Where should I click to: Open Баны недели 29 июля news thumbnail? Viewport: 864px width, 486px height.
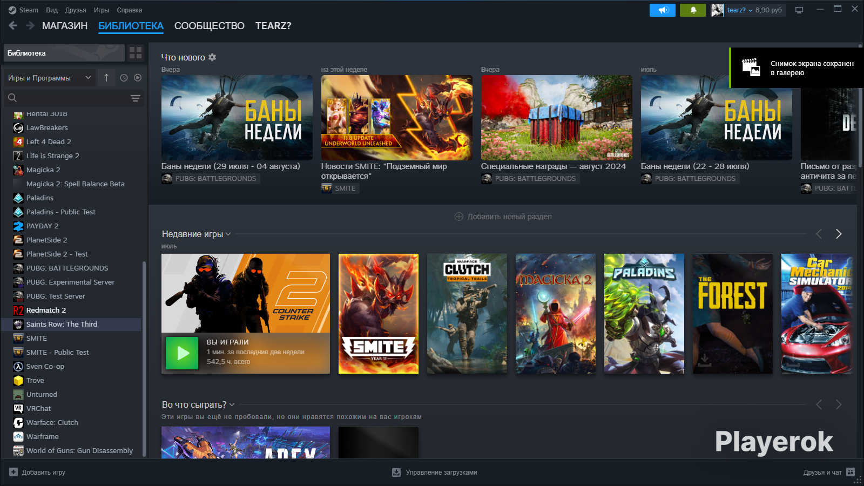coord(237,118)
